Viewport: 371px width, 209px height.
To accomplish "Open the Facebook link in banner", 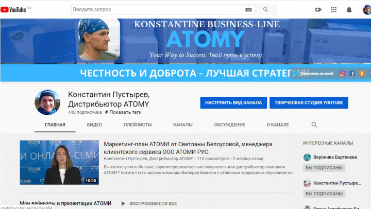I will tap(352, 74).
